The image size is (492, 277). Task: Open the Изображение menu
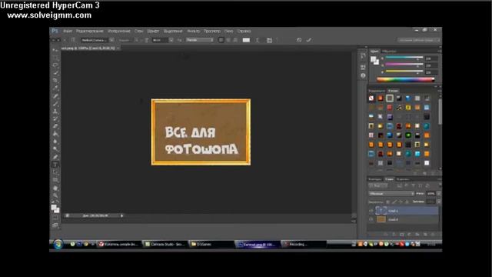pos(119,31)
